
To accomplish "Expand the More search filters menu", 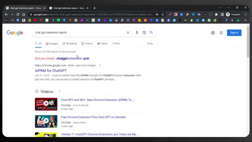I will pos(116,43).
